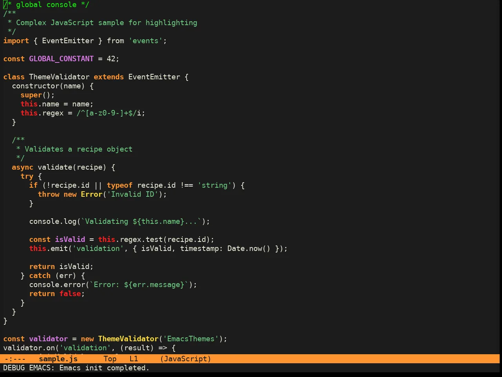Click 'regex.test(recipe.id)' call
Viewport: 502px width, 377px height.
tap(165, 240)
